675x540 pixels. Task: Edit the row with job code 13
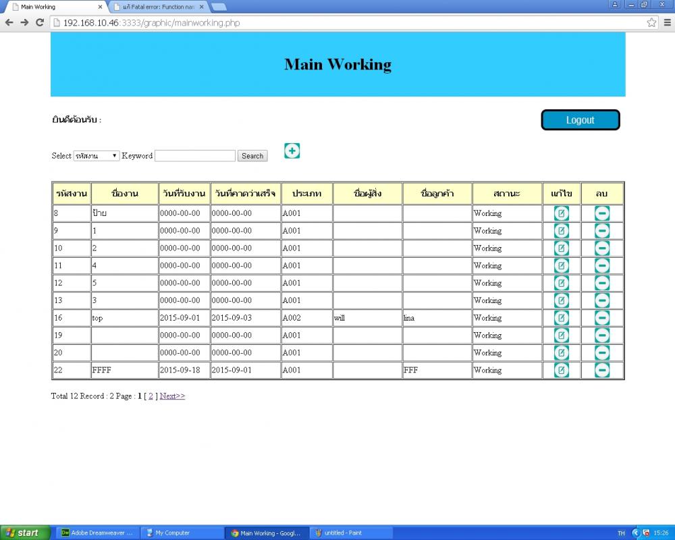(561, 300)
